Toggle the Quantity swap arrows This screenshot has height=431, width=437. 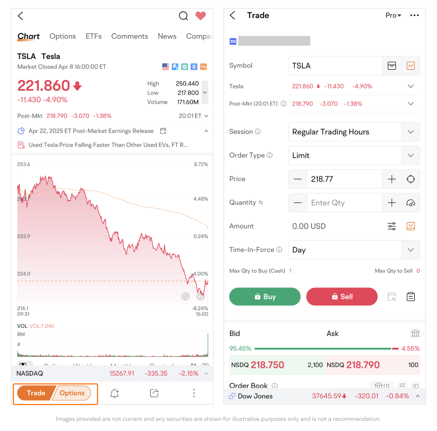click(261, 203)
